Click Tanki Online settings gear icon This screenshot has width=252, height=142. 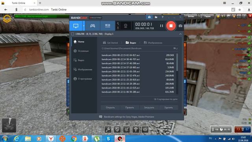(228, 16)
